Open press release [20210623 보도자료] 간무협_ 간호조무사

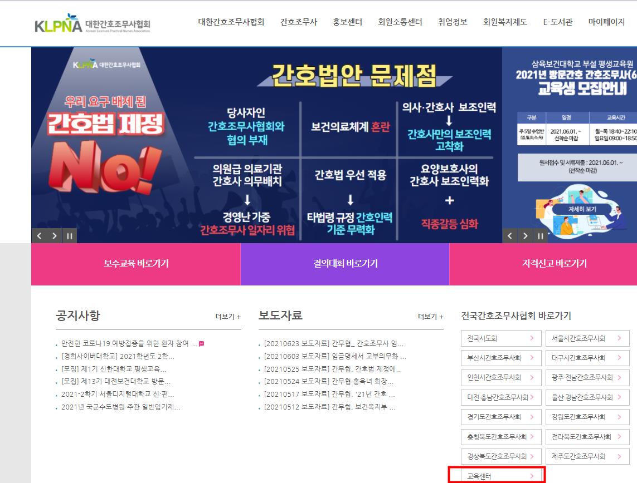pos(333,343)
